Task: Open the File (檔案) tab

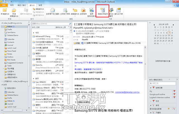Action: [x=4, y=5]
